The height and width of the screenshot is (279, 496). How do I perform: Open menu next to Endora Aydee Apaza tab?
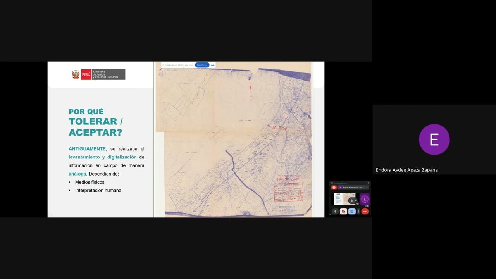pyautogui.click(x=367, y=188)
